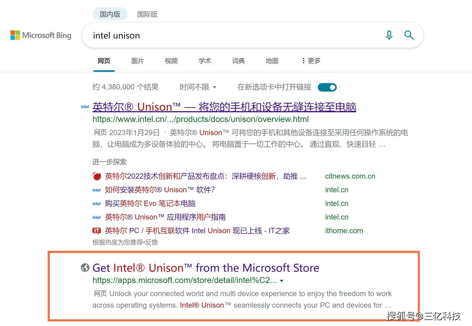Select the citnews red logo icon

pyautogui.click(x=97, y=176)
